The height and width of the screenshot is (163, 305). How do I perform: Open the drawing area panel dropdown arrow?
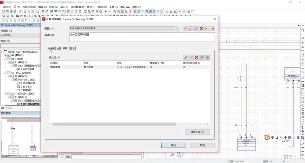299,25
